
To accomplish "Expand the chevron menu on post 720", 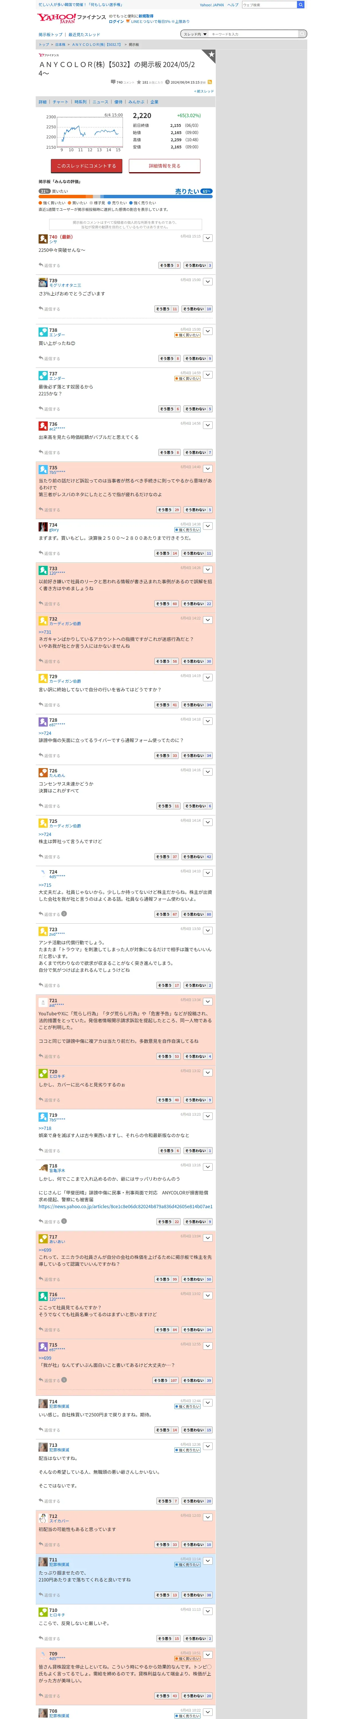I will pos(208,1073).
